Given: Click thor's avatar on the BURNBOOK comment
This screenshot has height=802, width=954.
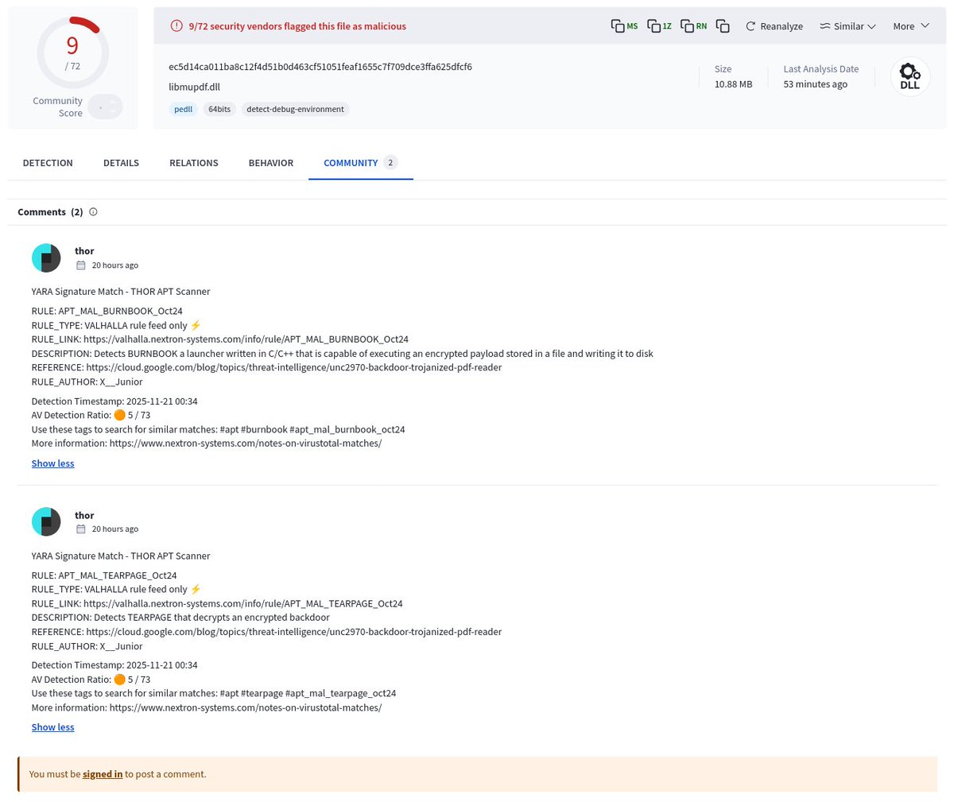Looking at the screenshot, I should point(46,258).
